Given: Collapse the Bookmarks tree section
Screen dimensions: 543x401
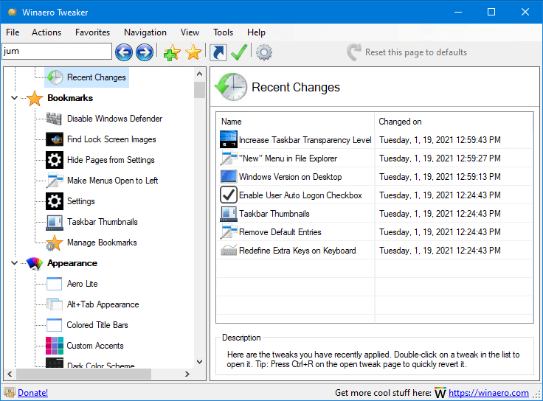Looking at the screenshot, I should click(15, 98).
